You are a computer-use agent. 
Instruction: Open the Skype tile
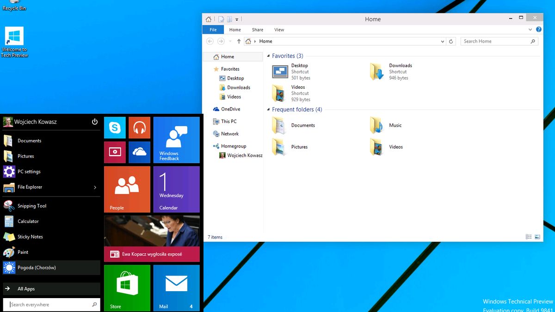pos(115,128)
